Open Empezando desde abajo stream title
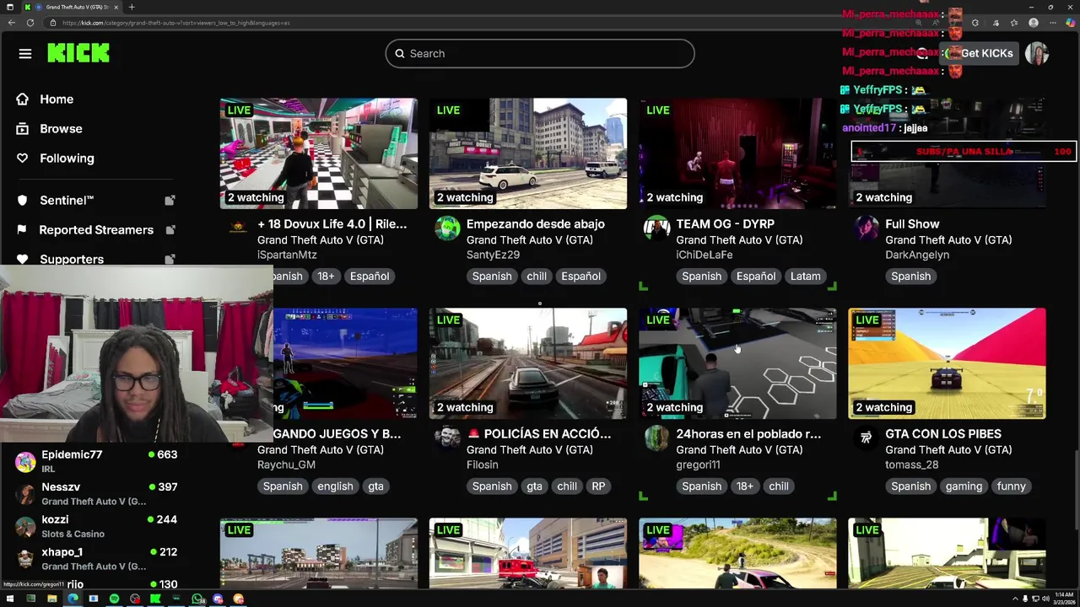1080x607 pixels. tap(536, 224)
